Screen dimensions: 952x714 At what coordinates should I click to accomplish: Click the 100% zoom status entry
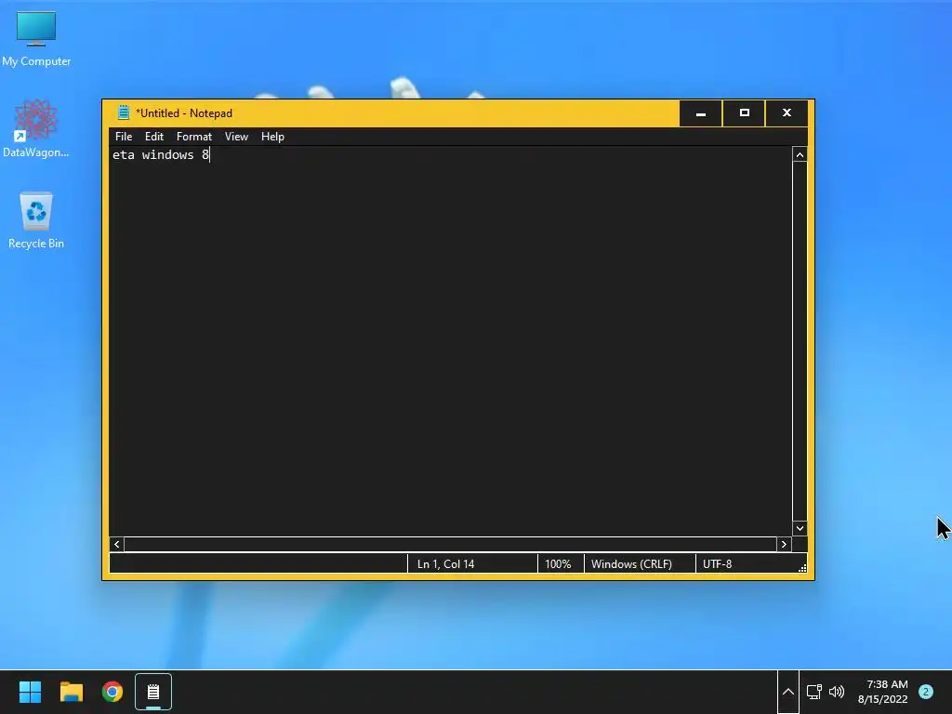tap(558, 564)
